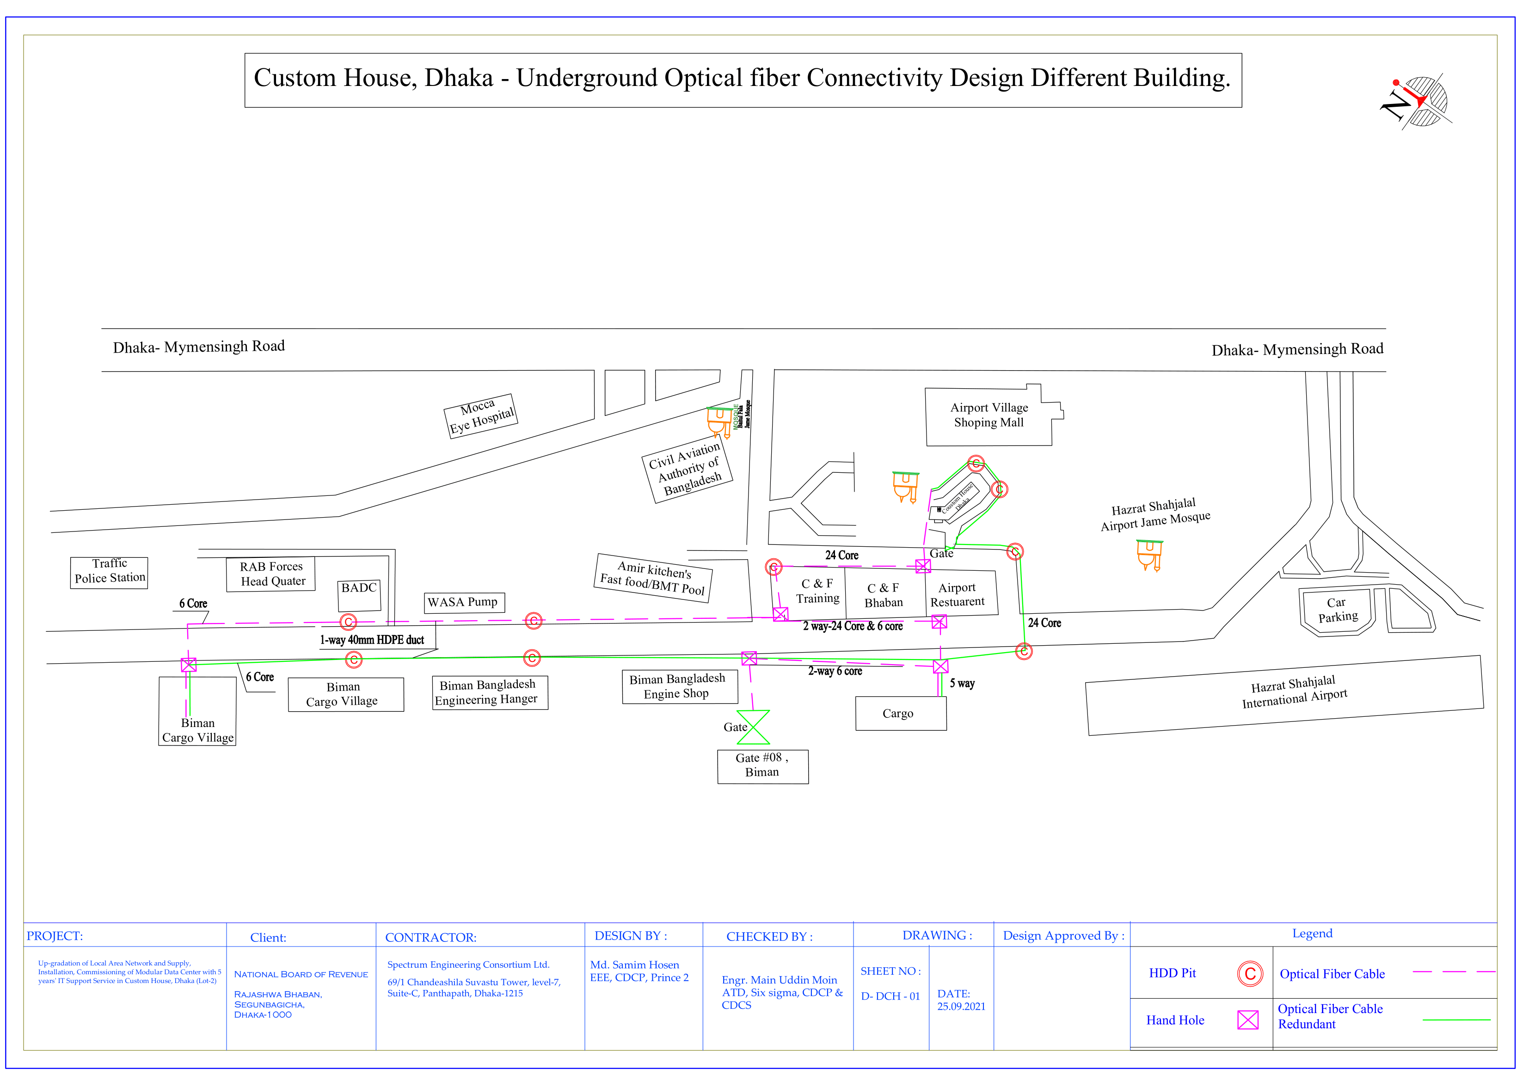1529x1081 pixels.
Task: Click the dashed magenta Optical Fiber Cable legend line
Action: point(1454,972)
